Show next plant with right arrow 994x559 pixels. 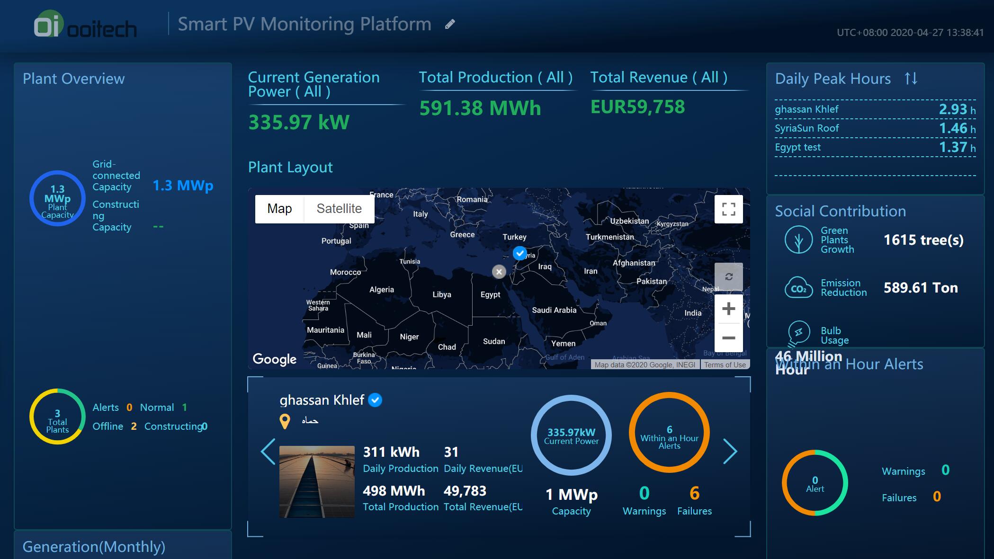(x=730, y=452)
